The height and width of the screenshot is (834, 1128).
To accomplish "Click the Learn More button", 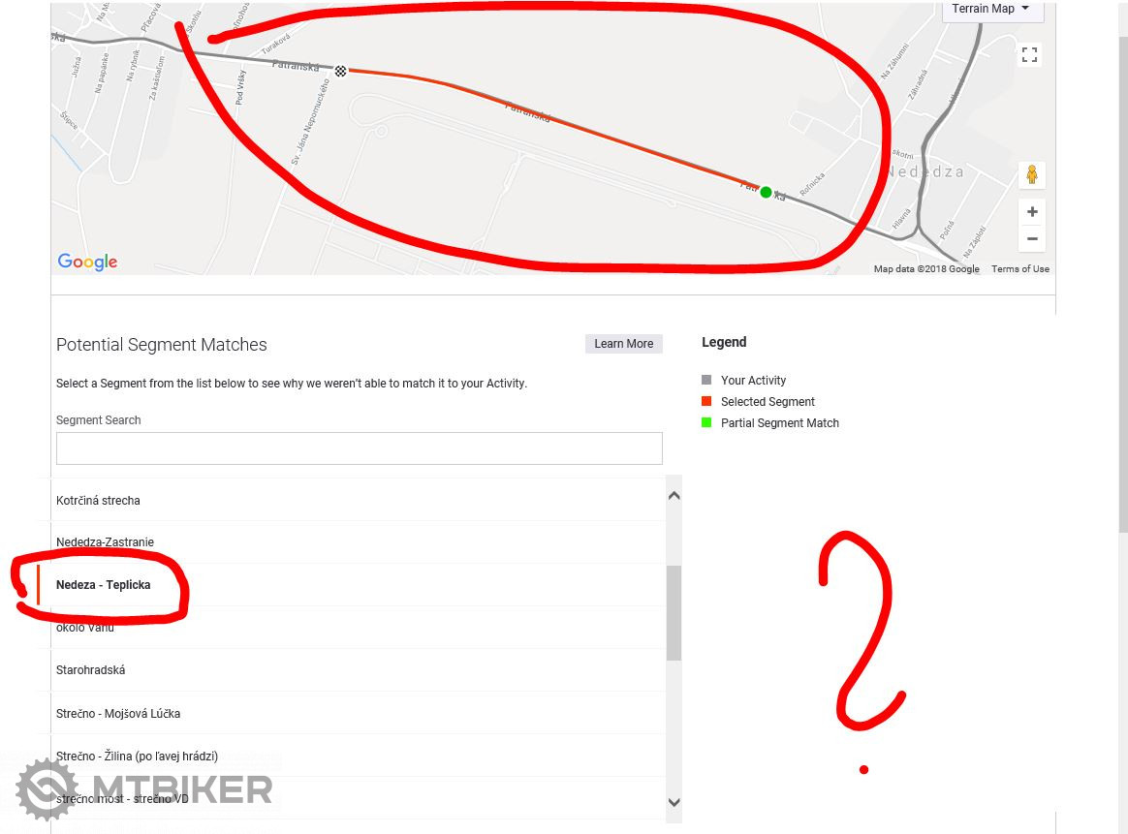I will click(624, 344).
